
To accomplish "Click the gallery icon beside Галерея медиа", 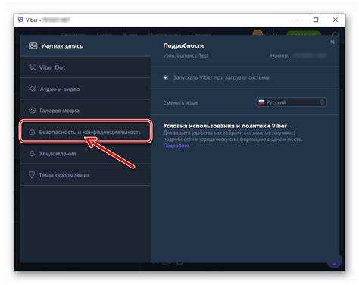I will 32,111.
